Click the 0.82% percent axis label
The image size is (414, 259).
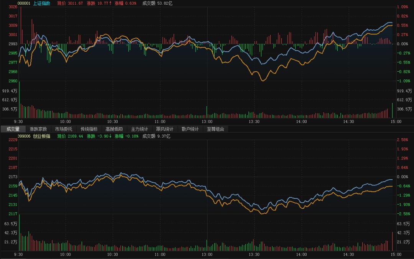click(x=402, y=16)
